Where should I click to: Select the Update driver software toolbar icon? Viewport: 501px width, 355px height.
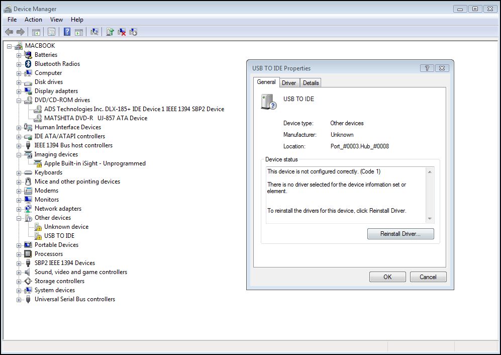pos(110,32)
